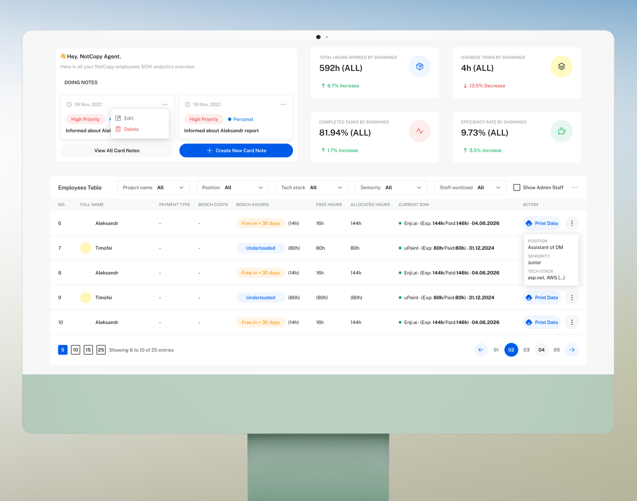This screenshot has width=637, height=501.
Task: Choose Edit from the note context menu
Action: (129, 118)
